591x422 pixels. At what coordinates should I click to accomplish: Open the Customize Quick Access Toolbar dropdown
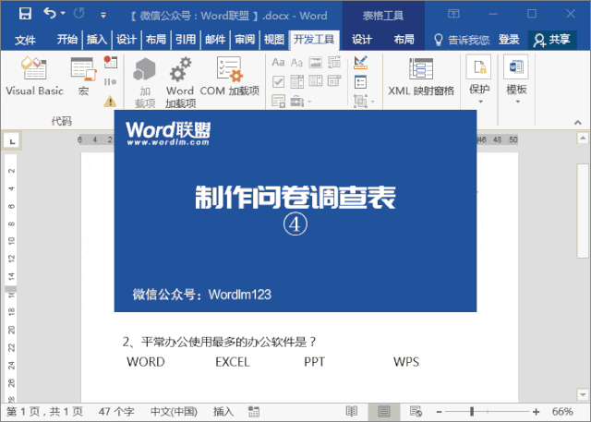103,15
